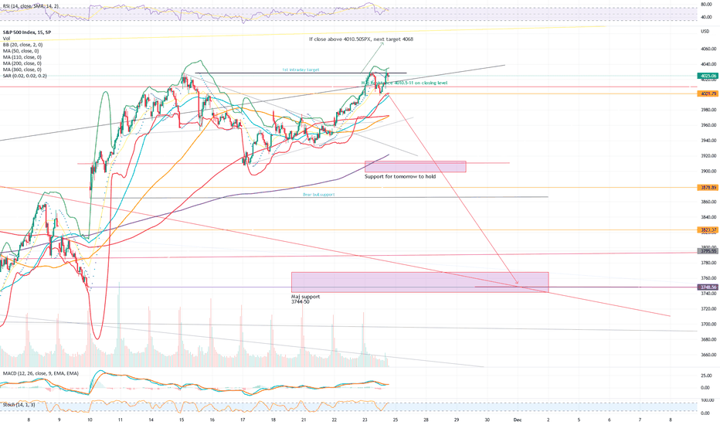720x425 pixels.
Task: Select the Stoch (14, 1, 3) indicator label
Action: (x=19, y=405)
